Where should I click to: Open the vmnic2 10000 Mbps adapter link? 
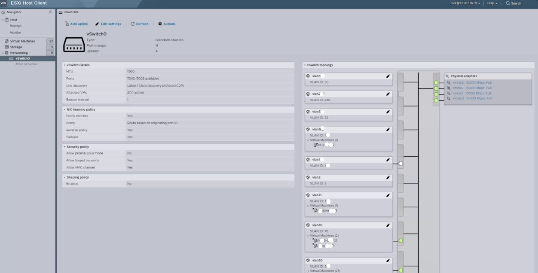[472, 88]
